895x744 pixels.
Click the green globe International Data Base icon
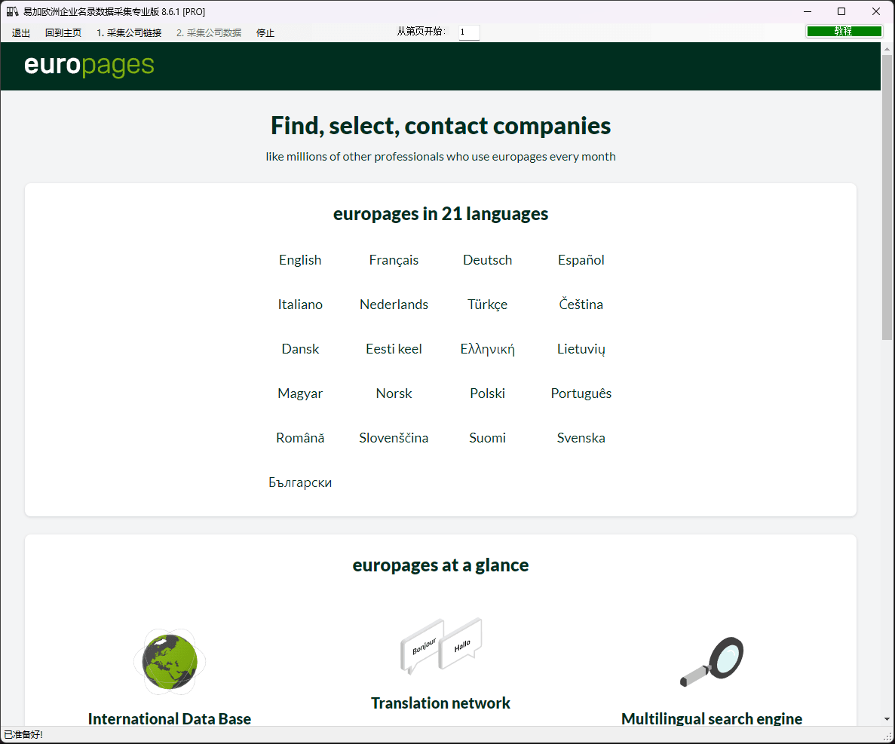coord(170,662)
